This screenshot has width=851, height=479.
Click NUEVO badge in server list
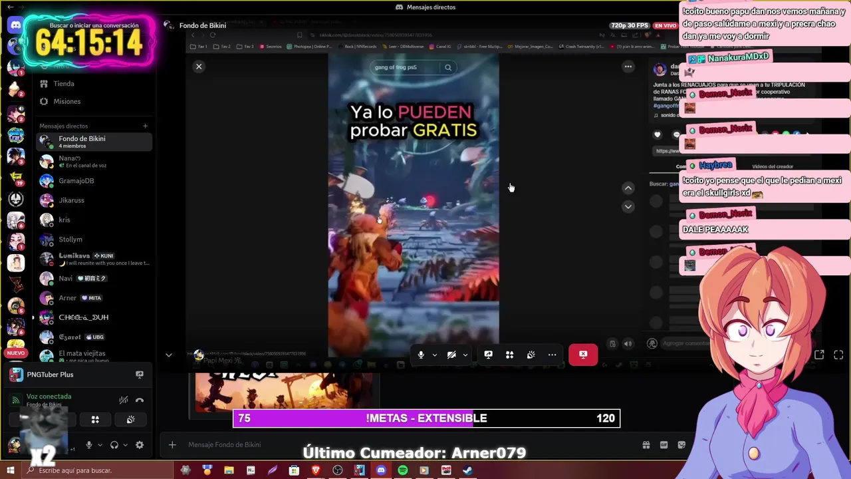coord(15,353)
